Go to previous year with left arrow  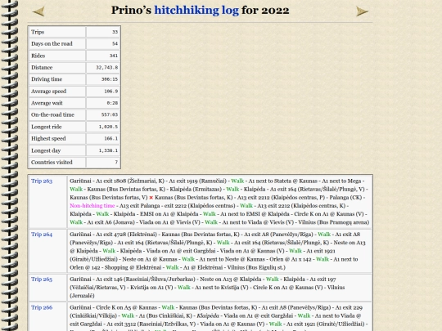point(38,11)
